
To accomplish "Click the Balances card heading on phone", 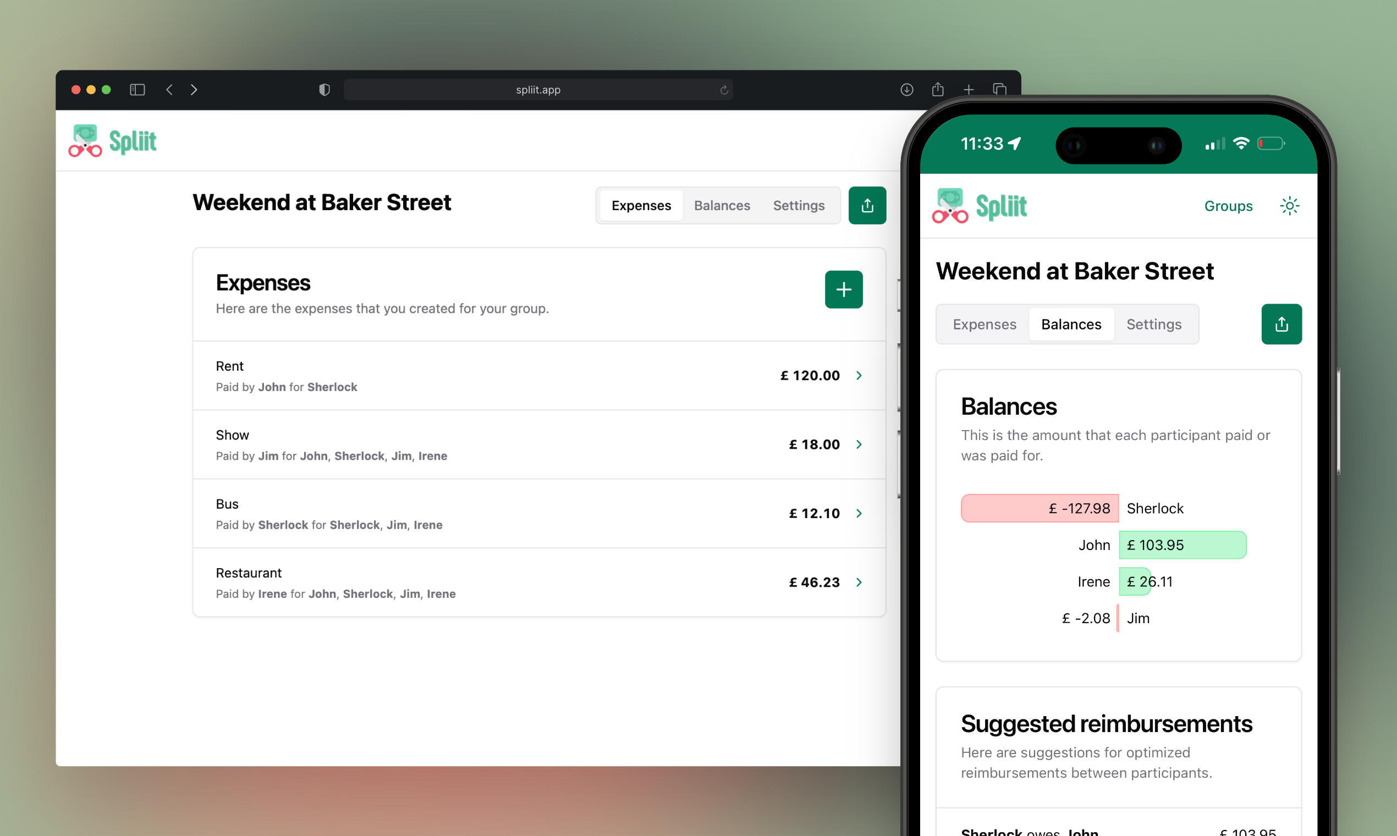I will [x=1008, y=406].
